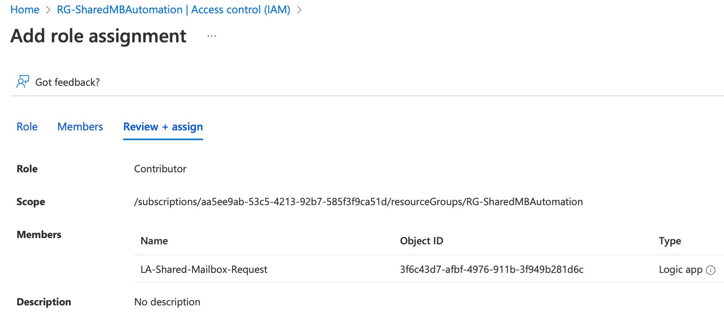Click the Contributor role value
Viewport: 724px width, 332px height.
tap(160, 168)
